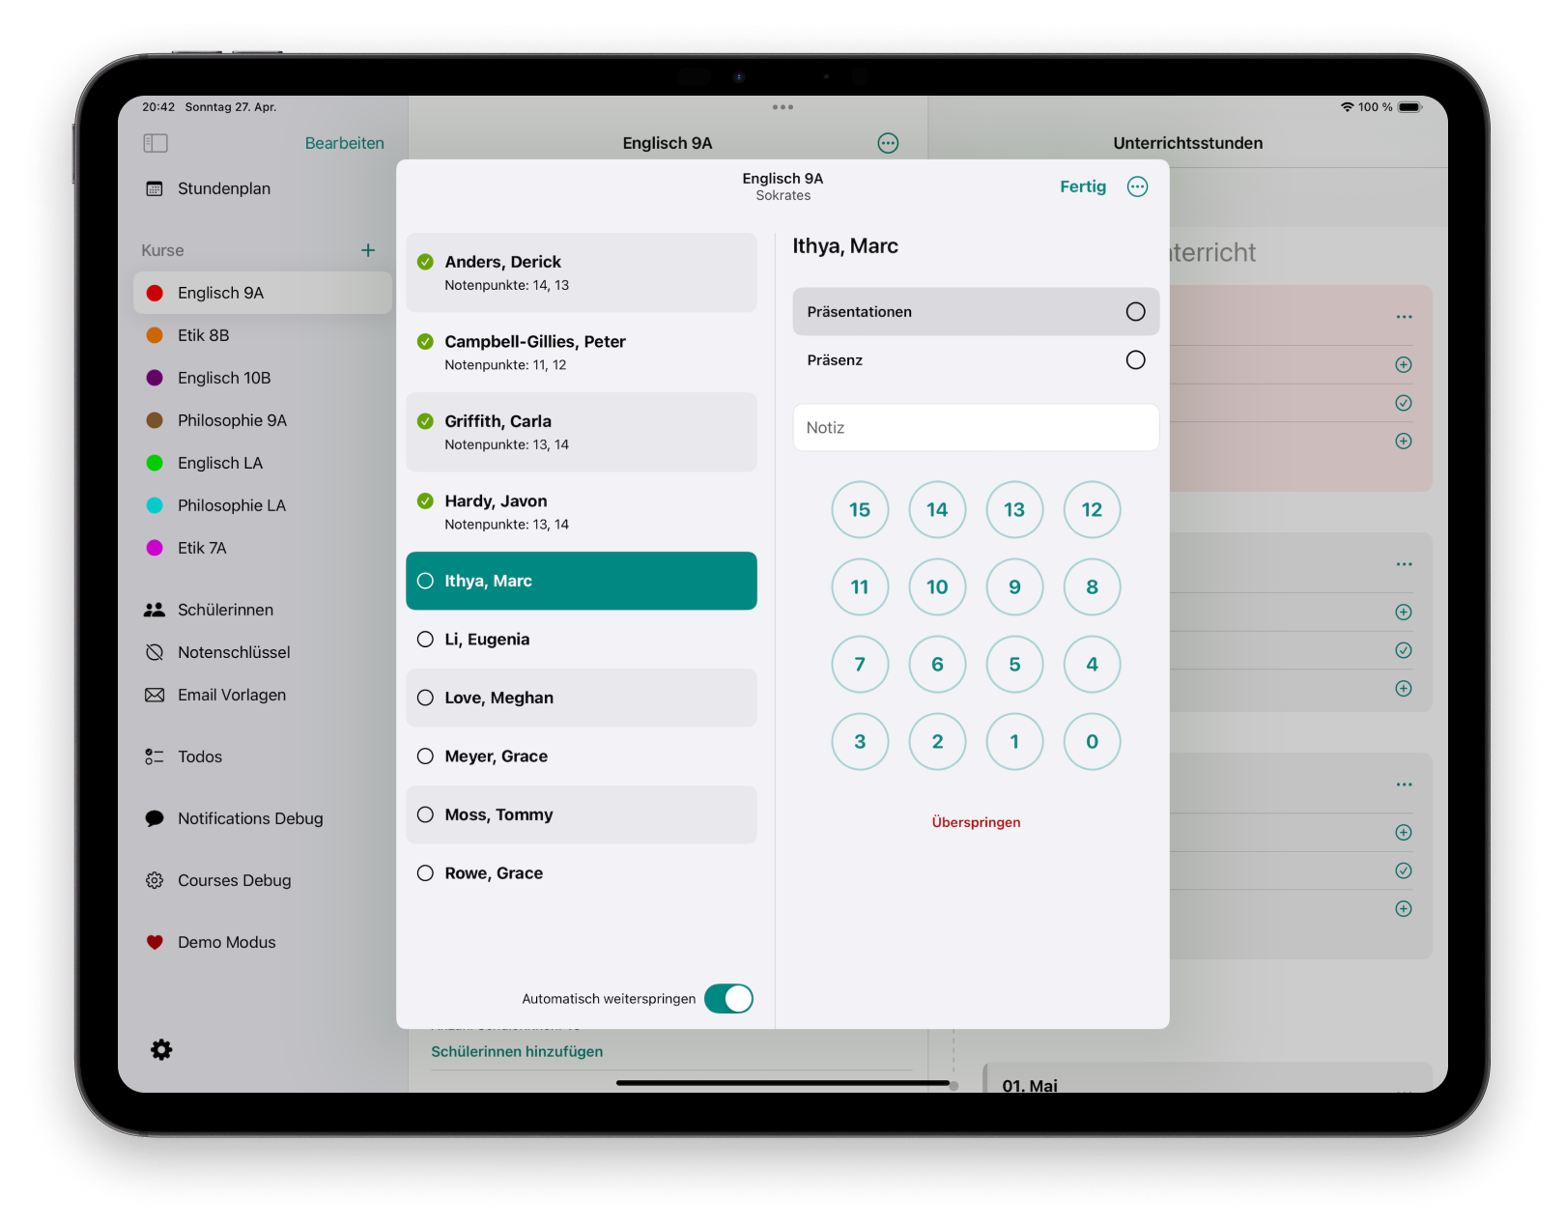Click Überspringen to skip student

(976, 822)
